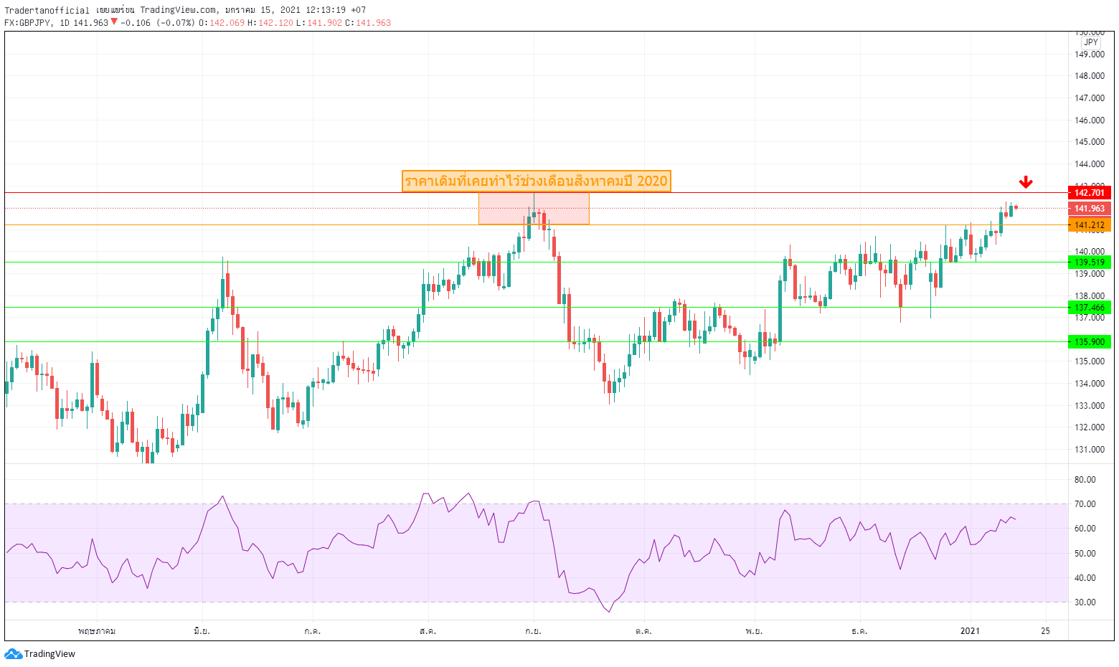Click the 144.000 price scale value

click(x=1089, y=164)
